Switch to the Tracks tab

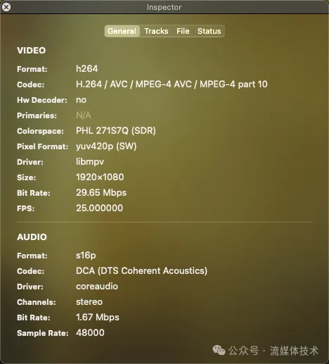[x=156, y=31]
